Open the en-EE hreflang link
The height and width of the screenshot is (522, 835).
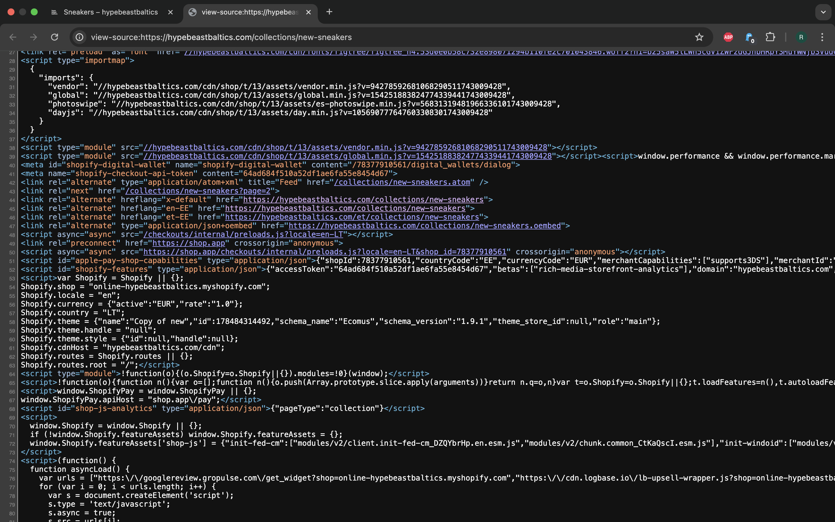pos(345,208)
